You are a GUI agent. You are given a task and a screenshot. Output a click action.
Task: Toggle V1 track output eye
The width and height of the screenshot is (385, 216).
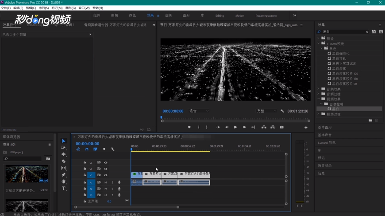(x=106, y=175)
